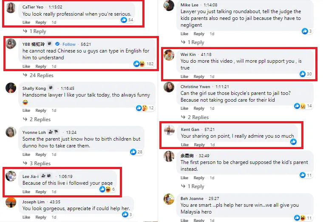Open CaTier Yeo's profile picture
Viewport: 323px width, 222px height.
point(11,8)
